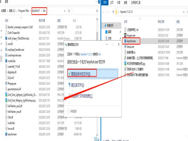Sort by 大小 column in bin window

click(74, 21)
